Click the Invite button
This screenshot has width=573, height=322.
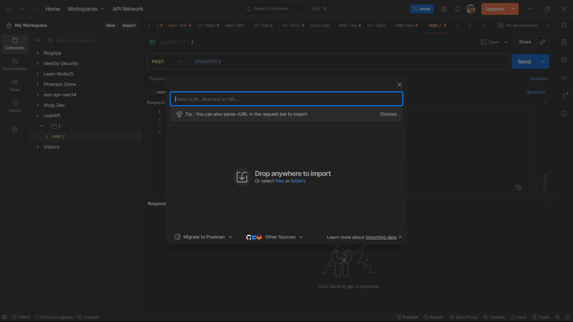pos(422,9)
